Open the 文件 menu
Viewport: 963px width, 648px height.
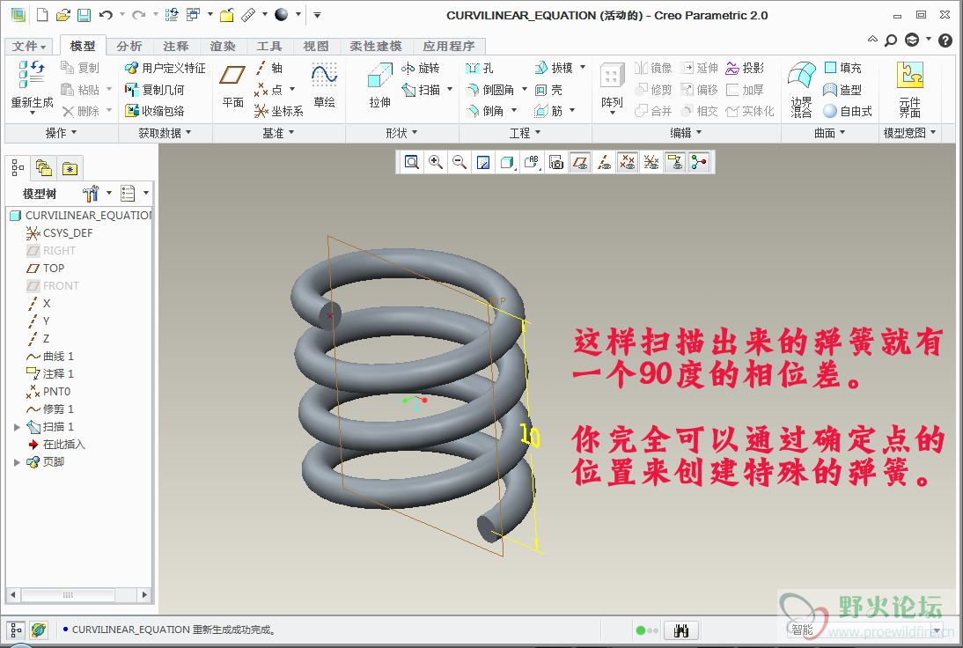pos(28,46)
